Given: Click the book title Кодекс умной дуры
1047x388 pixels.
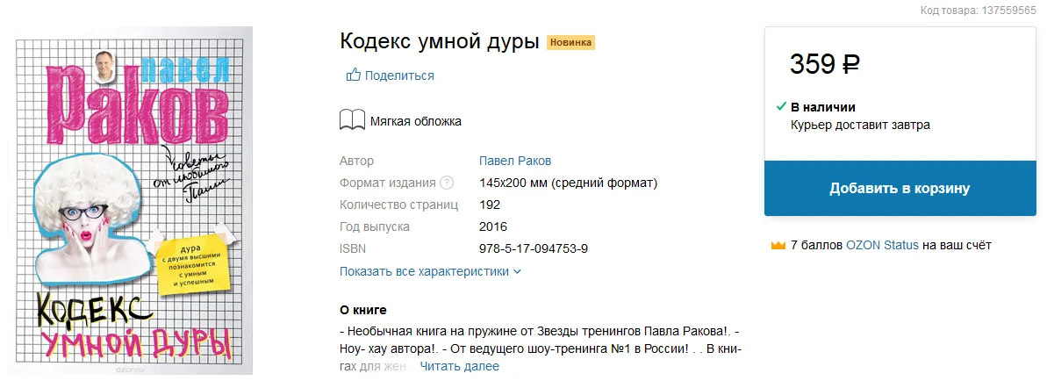Looking at the screenshot, I should coord(439,41).
